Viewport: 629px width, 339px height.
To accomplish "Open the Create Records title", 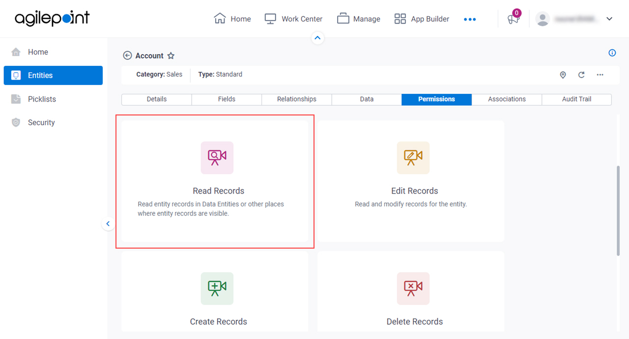I will (x=219, y=322).
